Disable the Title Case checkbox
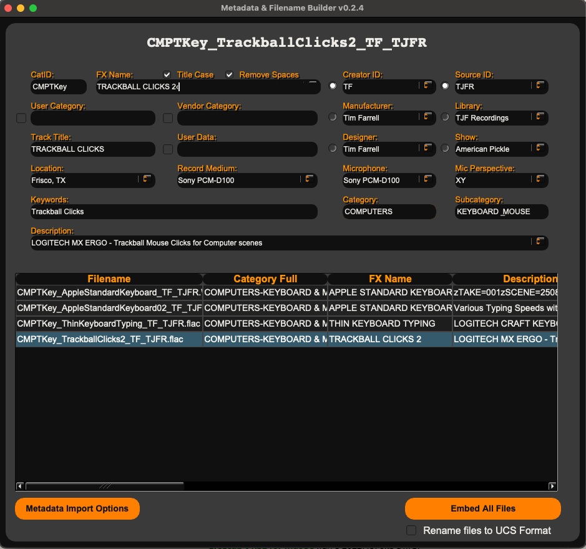 coord(167,74)
